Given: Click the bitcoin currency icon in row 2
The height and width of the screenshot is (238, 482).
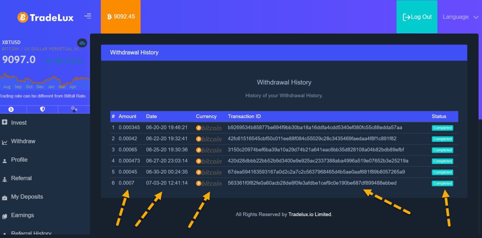Looking at the screenshot, I should point(209,139).
